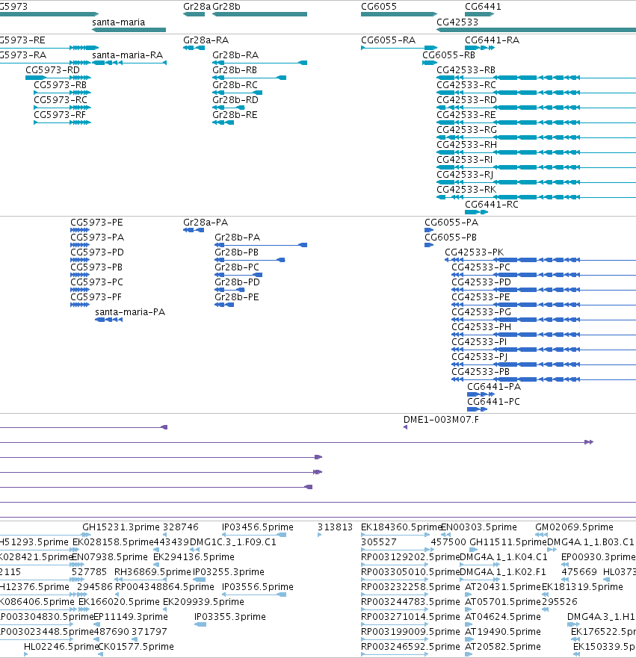Viewport: 636px width, 658px height.
Task: Click transcript label Gr28a-RA
Action: 206,40
